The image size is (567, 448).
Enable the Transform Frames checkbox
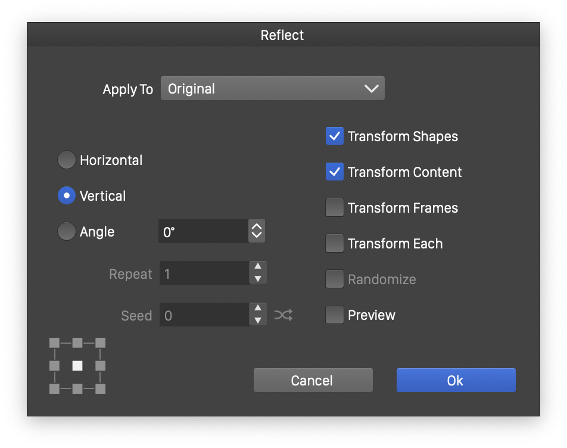pyautogui.click(x=335, y=208)
